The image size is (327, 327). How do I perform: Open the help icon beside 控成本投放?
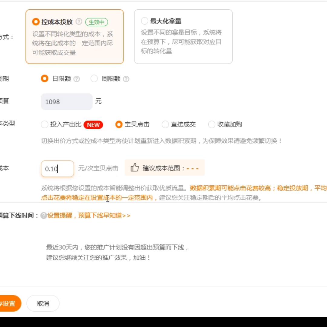point(78,22)
